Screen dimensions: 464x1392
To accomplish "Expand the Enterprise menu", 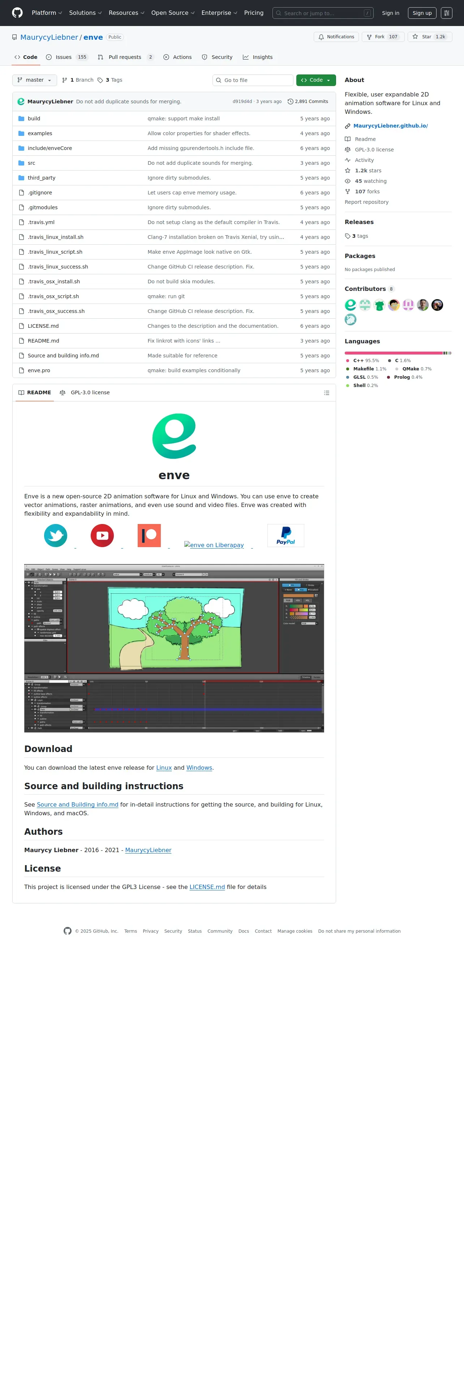I will click(219, 13).
